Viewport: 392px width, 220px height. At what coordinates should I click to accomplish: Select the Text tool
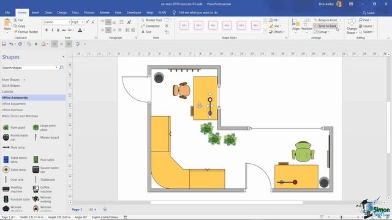point(146,32)
